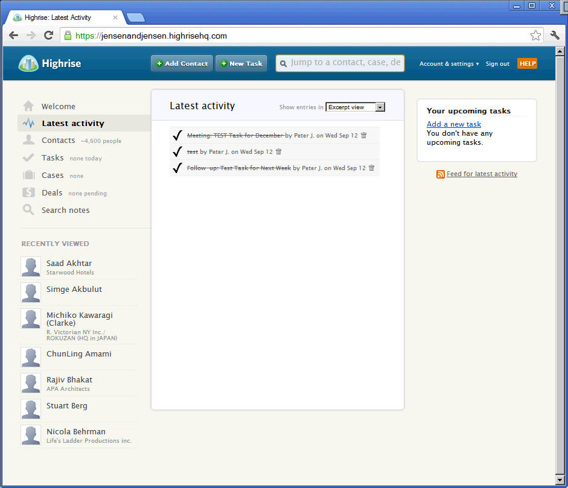The width and height of the screenshot is (568, 488).
Task: Click the 'Follow-up: Test Task for Next Week' text
Action: pos(238,168)
